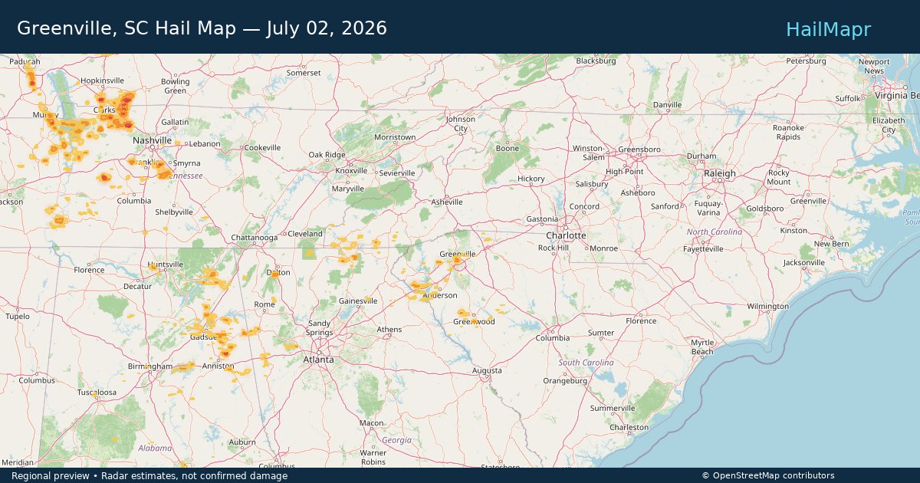This screenshot has height=483, width=920.
Task: Click the Charlotte city label
Action: [x=567, y=235]
